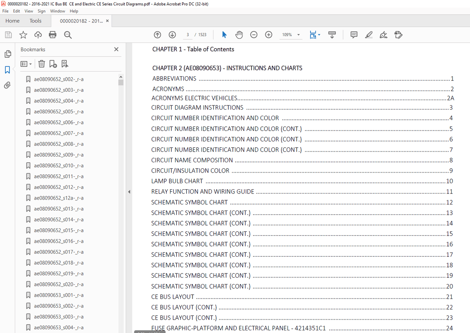Toggle the Attachments paperclip panel
Screen dimensions: 470x333
click(7, 85)
